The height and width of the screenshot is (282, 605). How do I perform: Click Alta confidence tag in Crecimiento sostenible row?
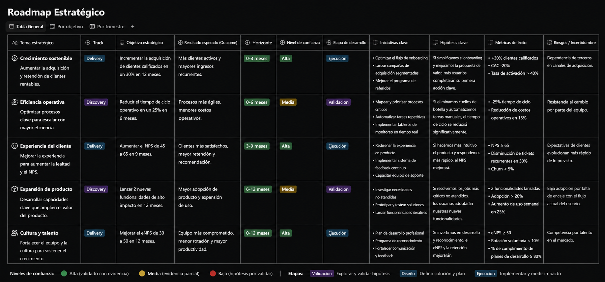click(286, 59)
